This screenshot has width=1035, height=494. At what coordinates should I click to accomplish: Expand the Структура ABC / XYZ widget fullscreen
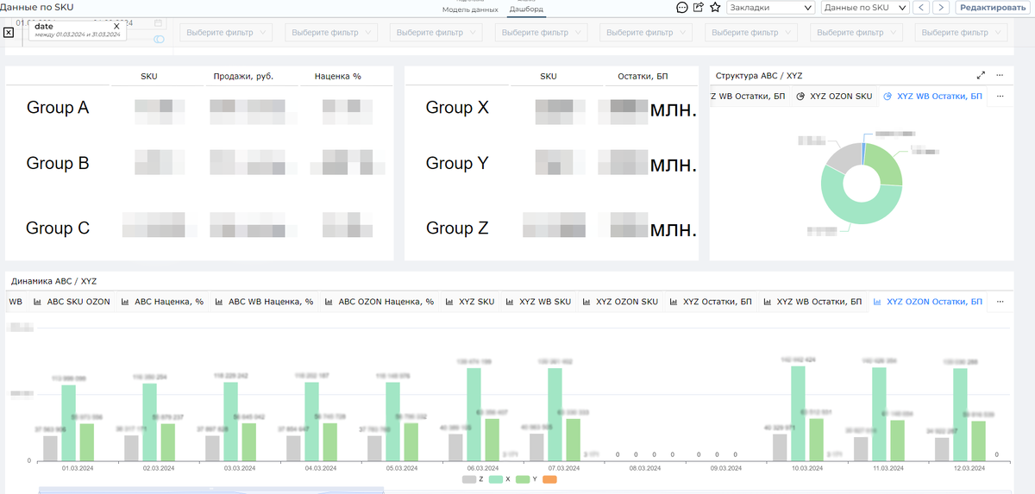pos(981,75)
